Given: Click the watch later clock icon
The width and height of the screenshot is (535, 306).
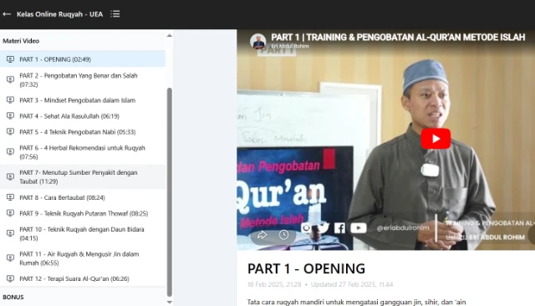Looking at the screenshot, I should 283,235.
